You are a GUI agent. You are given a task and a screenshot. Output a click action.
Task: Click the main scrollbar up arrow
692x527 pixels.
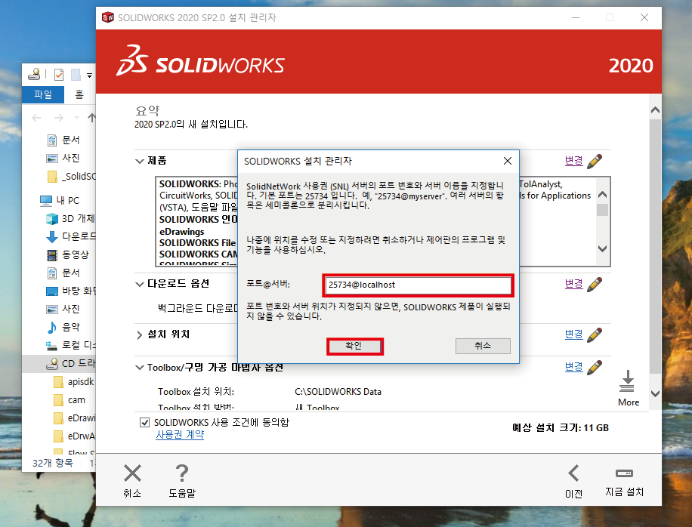(656, 109)
